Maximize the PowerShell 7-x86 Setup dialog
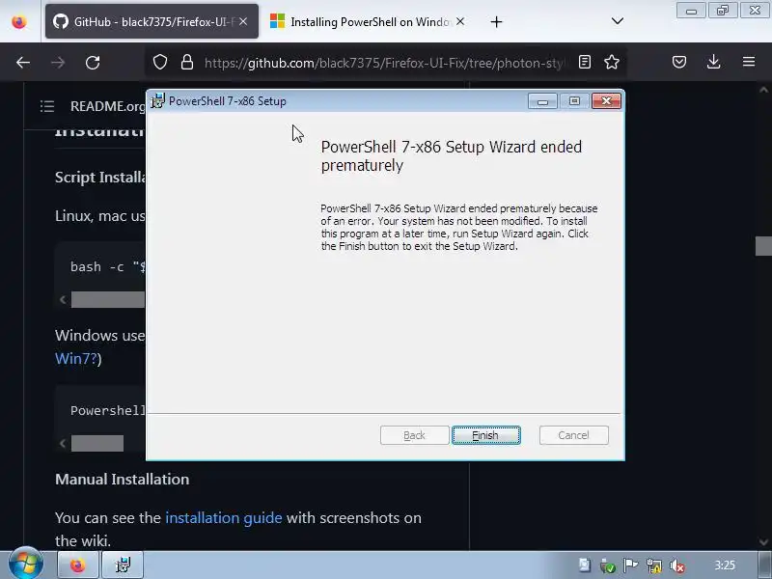772x579 pixels. point(574,101)
